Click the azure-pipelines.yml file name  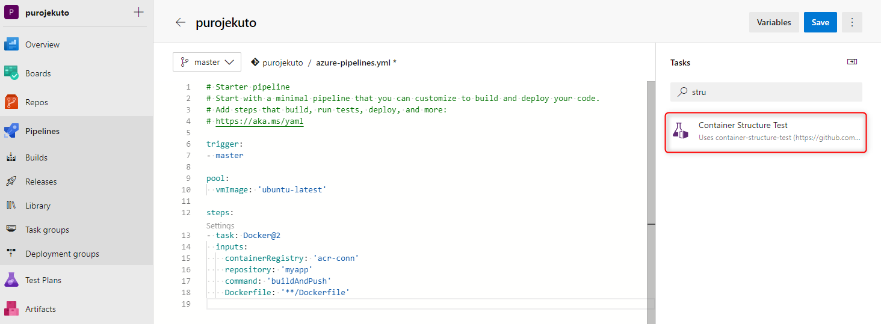(354, 63)
